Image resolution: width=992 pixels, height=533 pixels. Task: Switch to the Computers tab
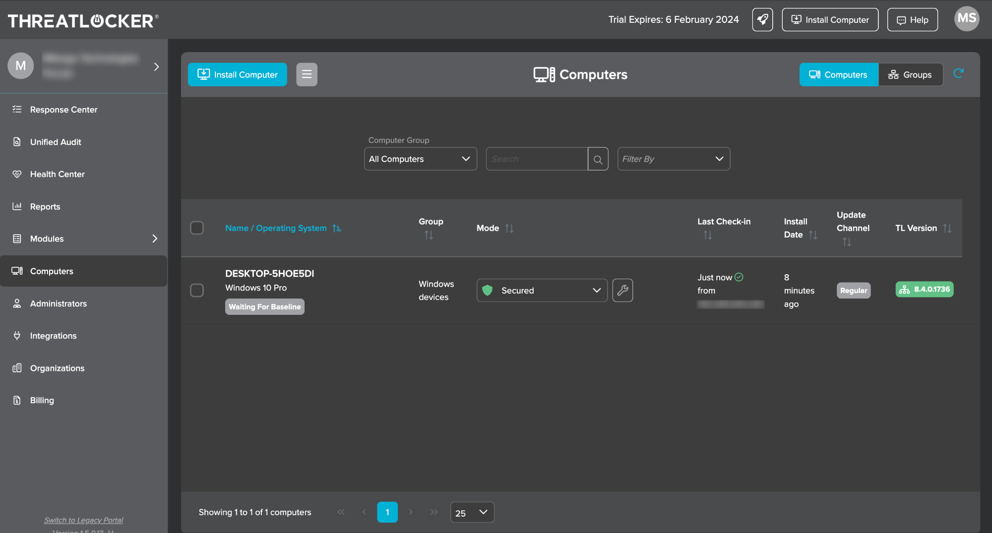pyautogui.click(x=839, y=74)
